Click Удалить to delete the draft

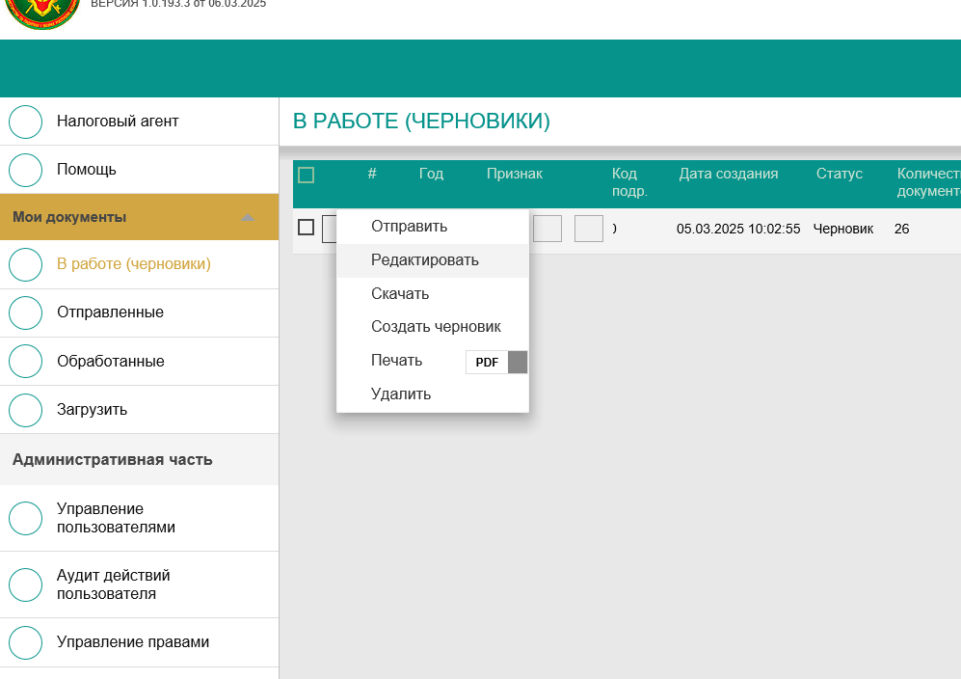point(401,394)
